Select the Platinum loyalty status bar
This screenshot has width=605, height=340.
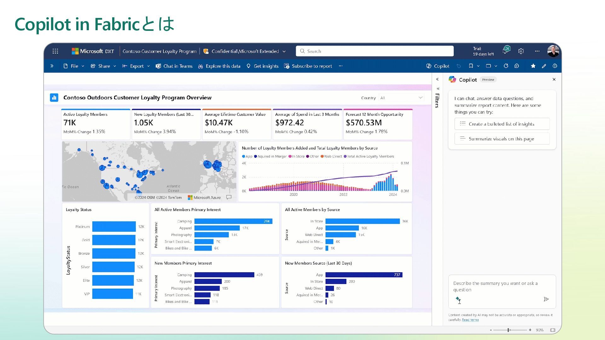tap(114, 226)
